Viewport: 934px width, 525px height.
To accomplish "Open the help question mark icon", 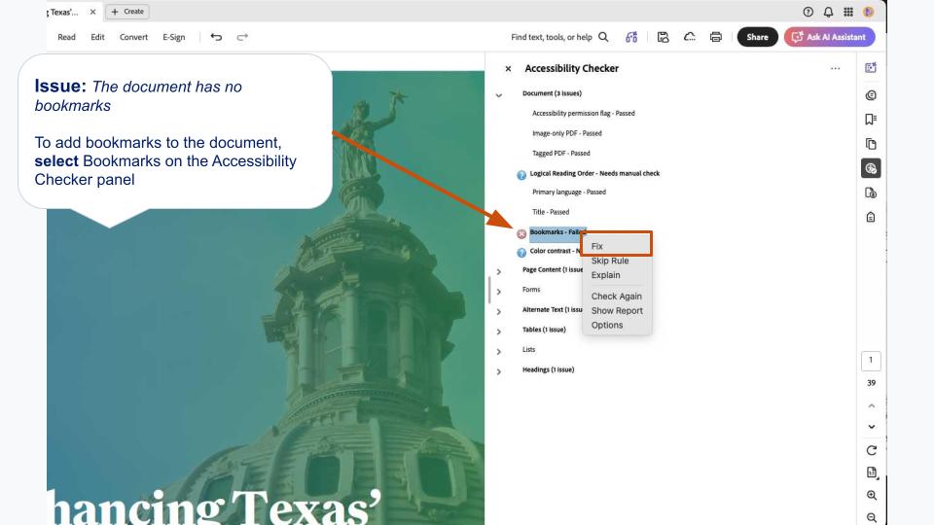I will coord(808,12).
